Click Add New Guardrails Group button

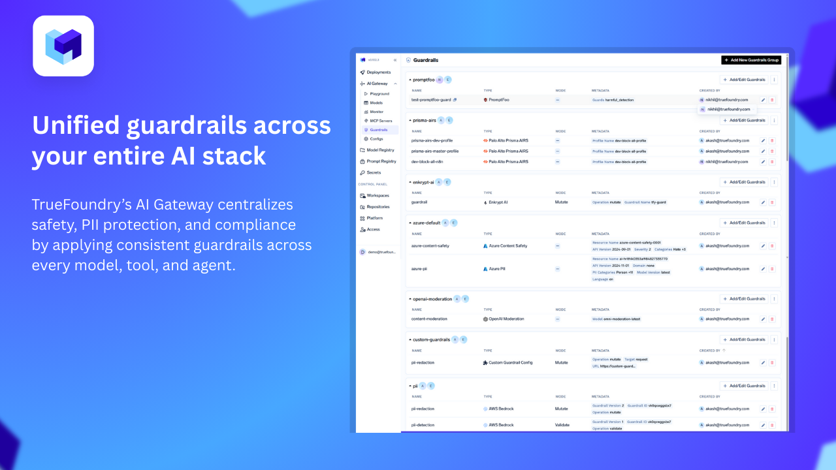(751, 60)
